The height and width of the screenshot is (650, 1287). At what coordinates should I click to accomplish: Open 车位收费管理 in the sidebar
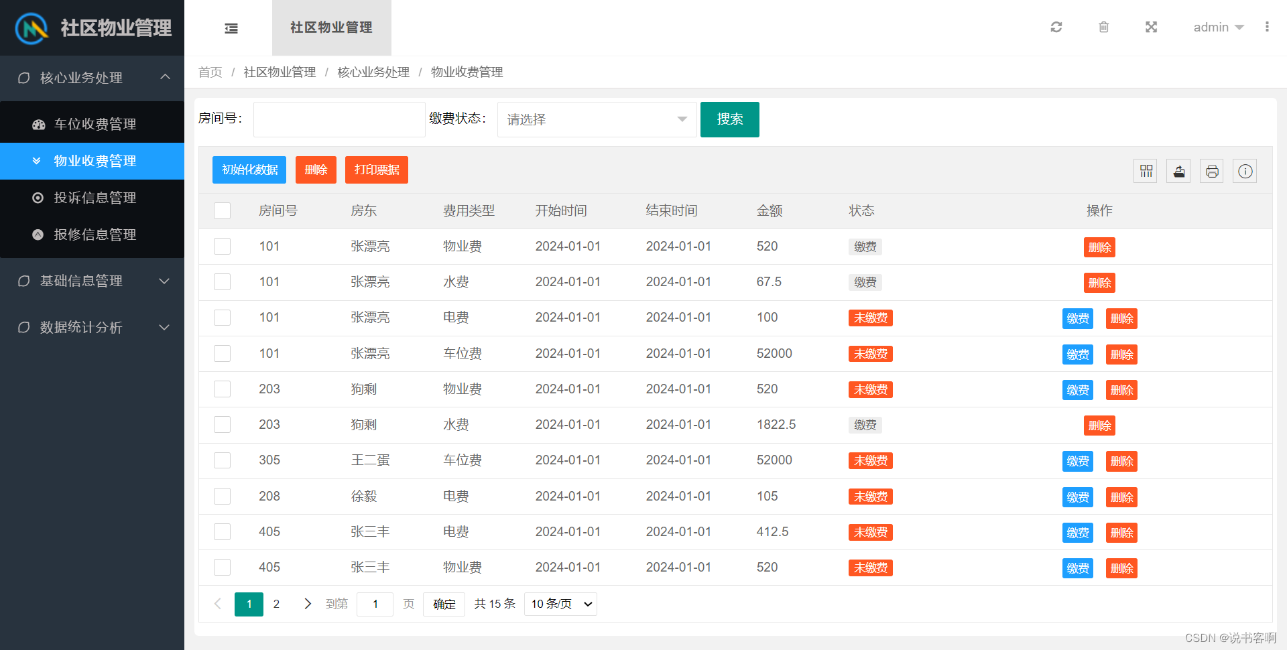92,124
